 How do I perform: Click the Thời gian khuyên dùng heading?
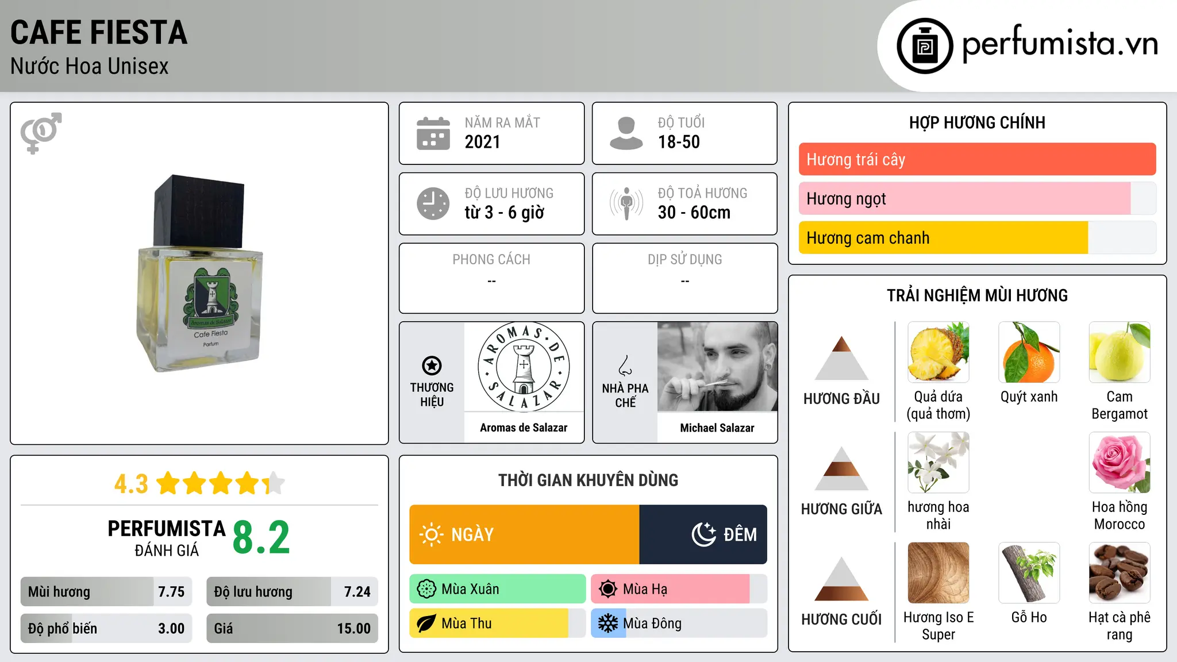point(588,480)
